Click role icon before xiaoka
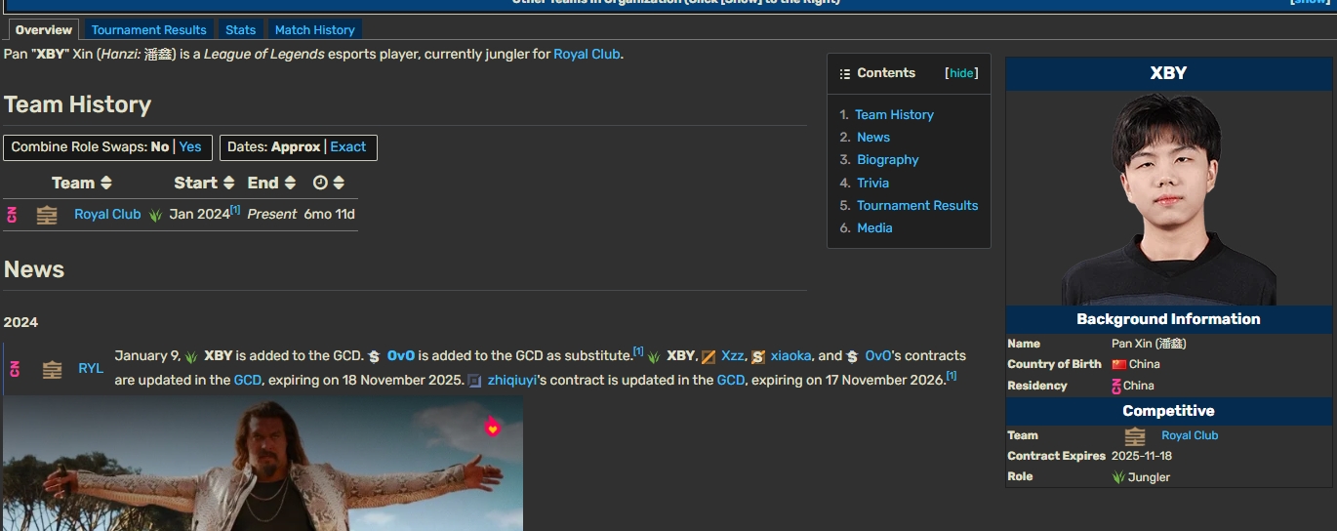This screenshot has height=531, width=1337. [x=758, y=356]
